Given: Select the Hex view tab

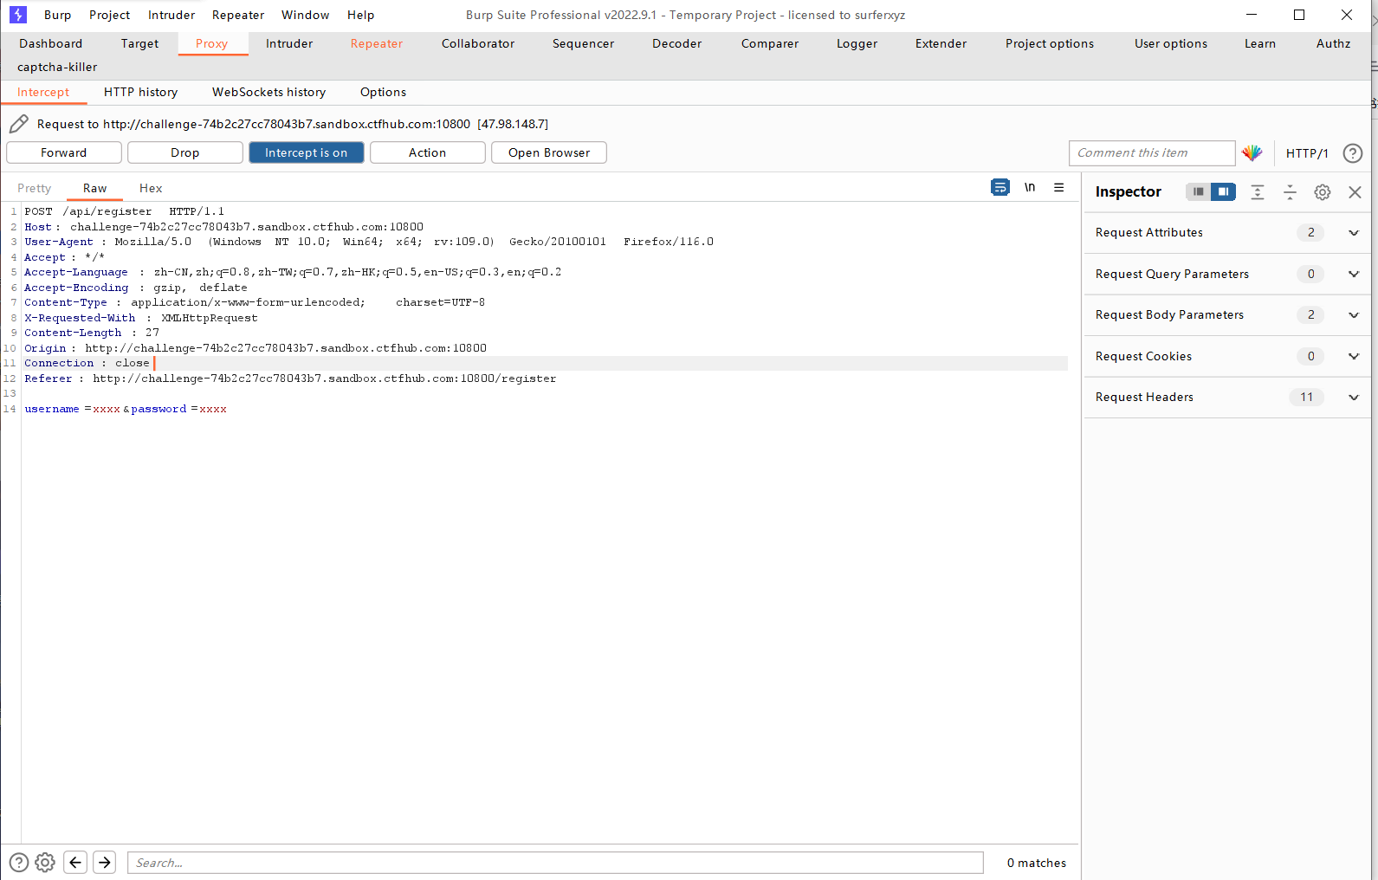Looking at the screenshot, I should 151,188.
